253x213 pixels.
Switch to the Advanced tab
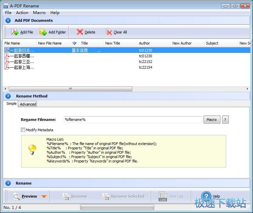point(28,104)
